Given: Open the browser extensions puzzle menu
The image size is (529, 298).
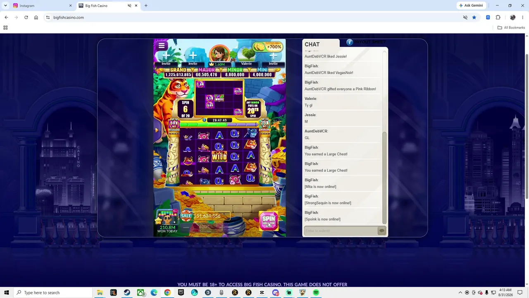Looking at the screenshot, I should tap(498, 17).
